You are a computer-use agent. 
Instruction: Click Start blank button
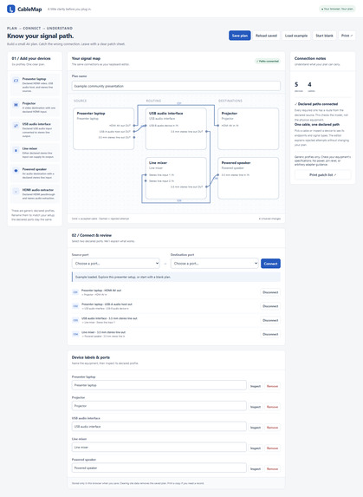click(x=324, y=36)
